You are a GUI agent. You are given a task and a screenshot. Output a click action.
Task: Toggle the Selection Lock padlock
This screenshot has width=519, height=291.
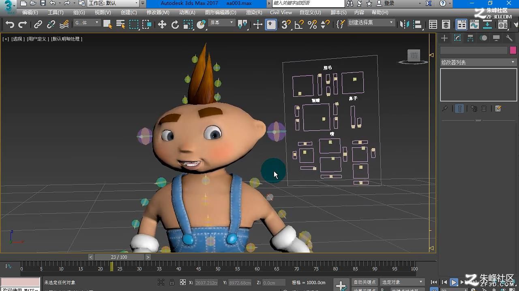(172, 283)
